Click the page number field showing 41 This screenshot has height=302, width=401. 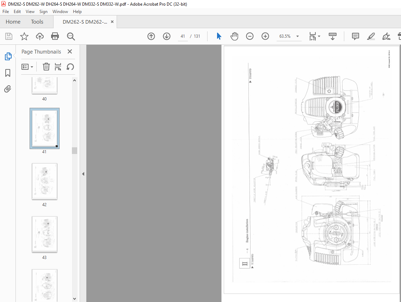pos(183,36)
